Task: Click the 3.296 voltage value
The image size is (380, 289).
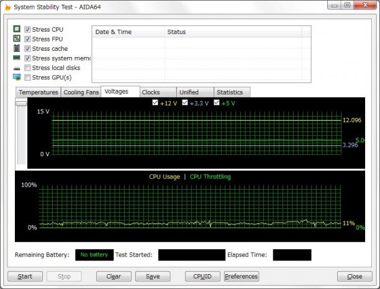Action: click(x=350, y=145)
